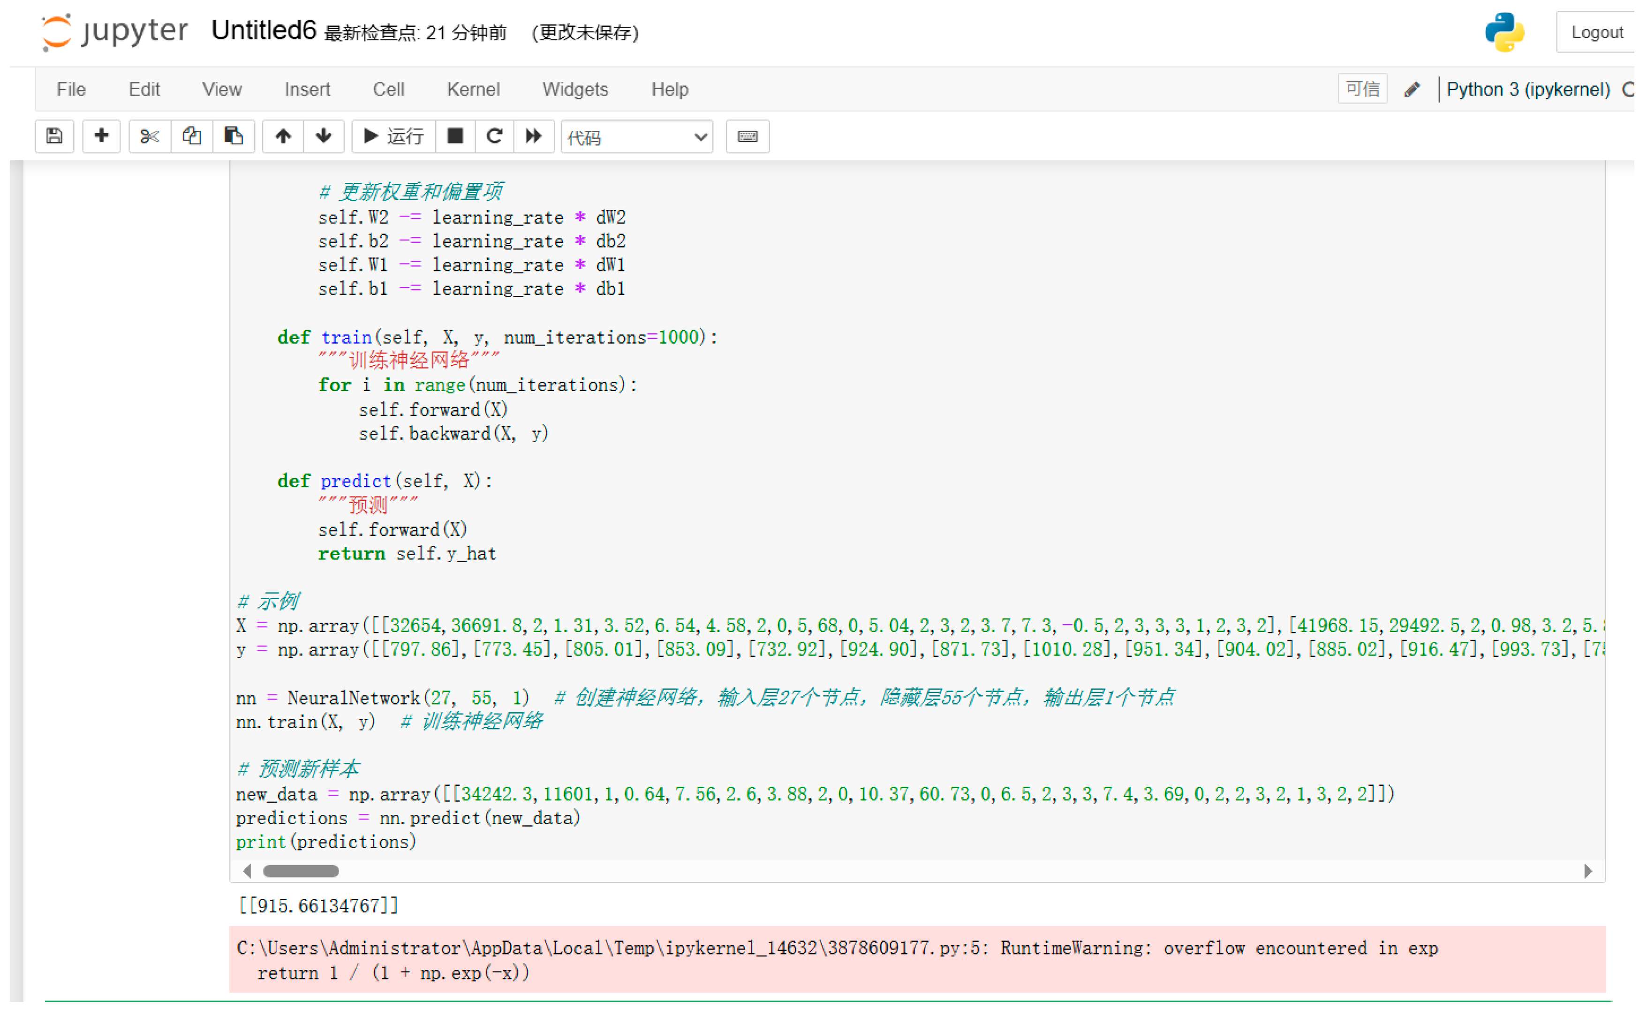Open the 代码 cell type dropdown
Screen dimensions: 1647x1016
(636, 137)
